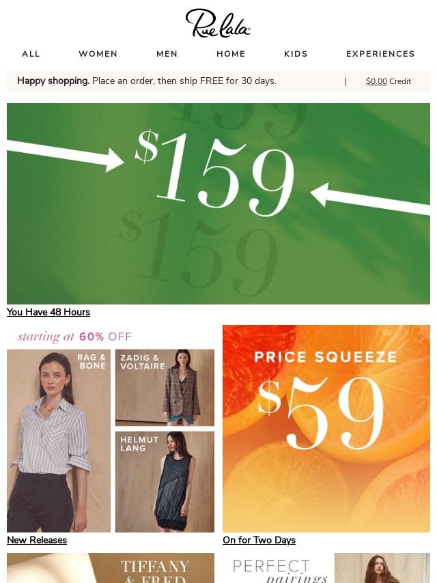Browse the KIDS category
This screenshot has width=437, height=583.
coord(296,54)
